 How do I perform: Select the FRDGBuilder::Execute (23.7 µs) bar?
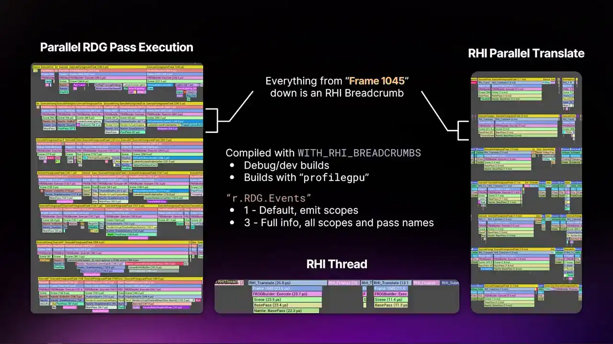[x=287, y=294]
